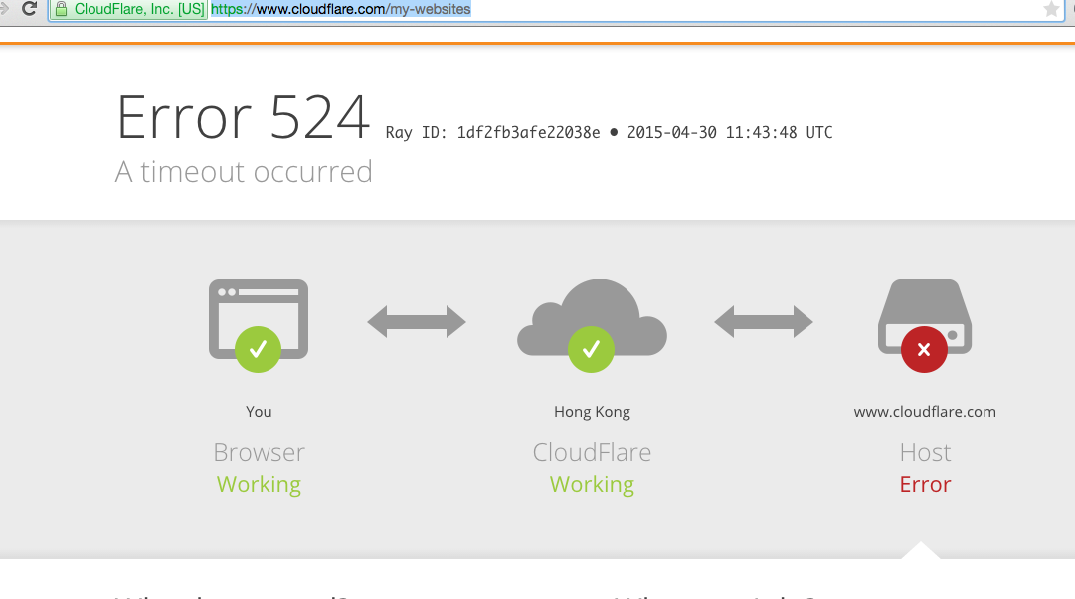The image size is (1075, 599).
Task: Click the CloudFlare, Inc. [US] certificate label
Action: pos(139,10)
